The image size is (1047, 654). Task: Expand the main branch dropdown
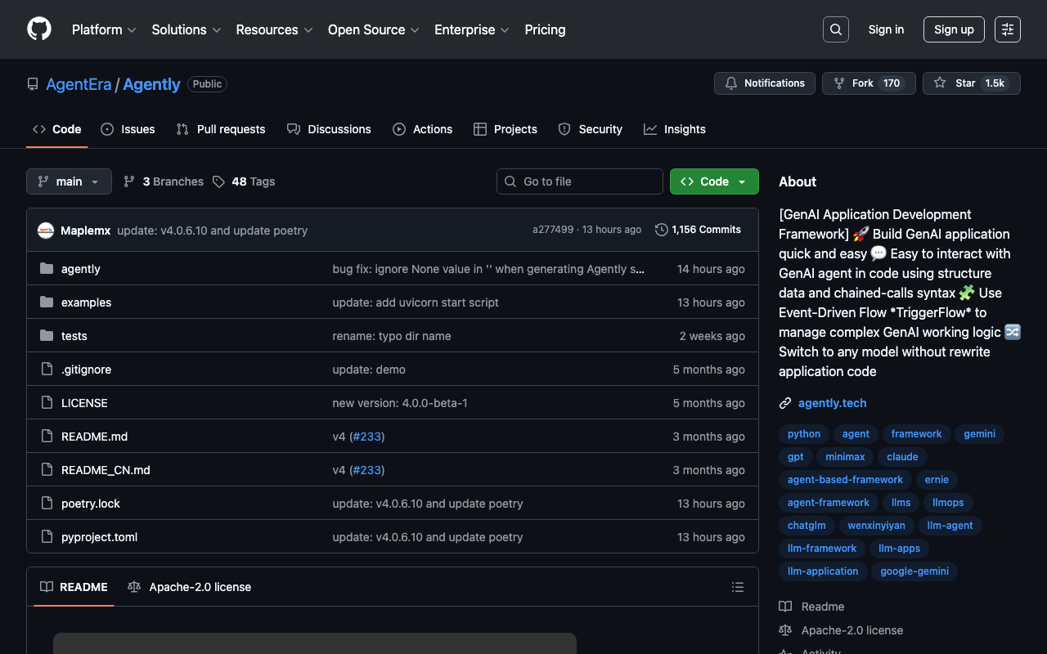pyautogui.click(x=69, y=181)
